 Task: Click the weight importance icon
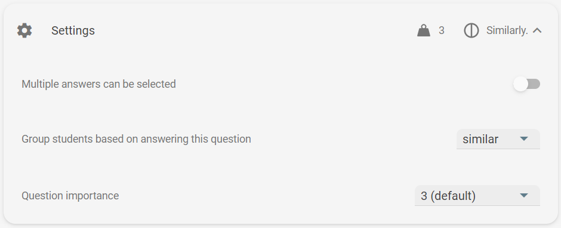pyautogui.click(x=424, y=30)
